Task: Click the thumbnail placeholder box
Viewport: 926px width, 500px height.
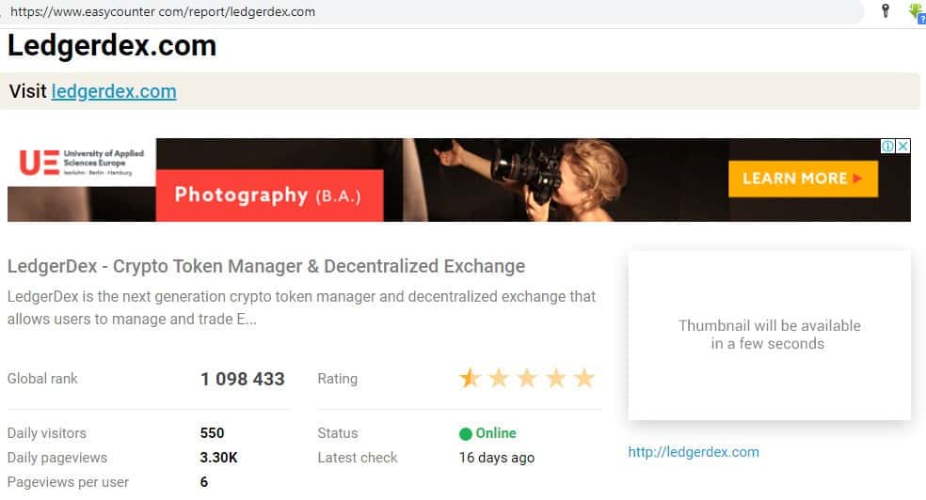Action: coord(769,335)
